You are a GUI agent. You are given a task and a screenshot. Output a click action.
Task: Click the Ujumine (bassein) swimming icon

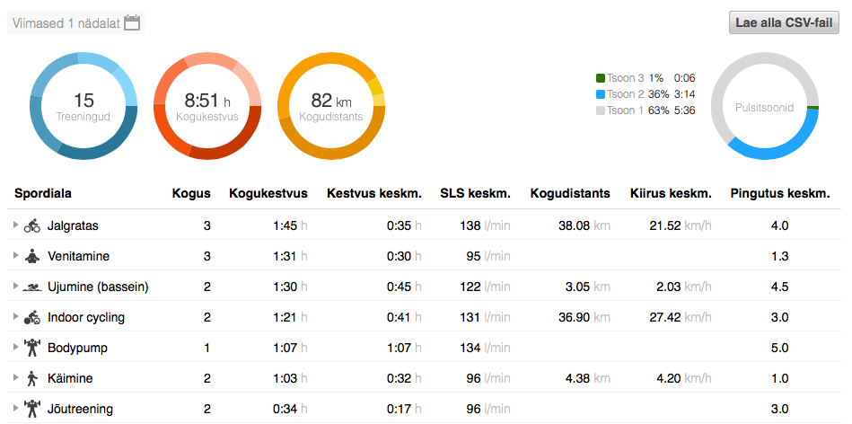32,287
